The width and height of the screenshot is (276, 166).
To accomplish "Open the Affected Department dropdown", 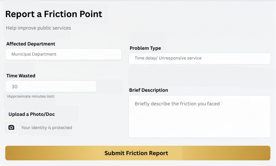I will tap(63, 54).
